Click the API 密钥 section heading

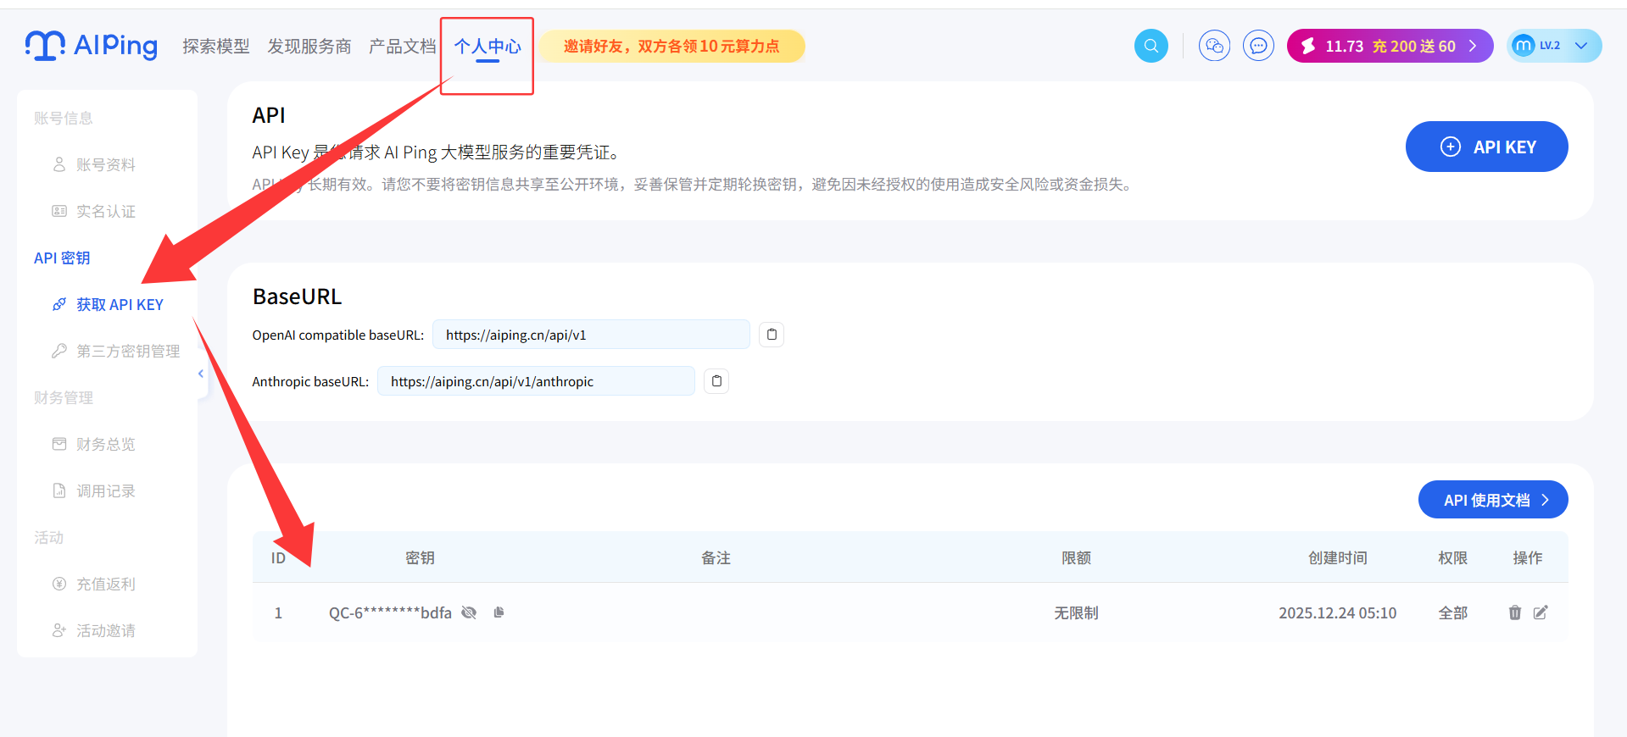pyautogui.click(x=62, y=258)
